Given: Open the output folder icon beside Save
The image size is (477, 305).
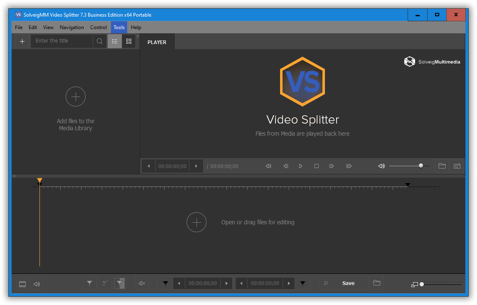Looking at the screenshot, I should click(x=376, y=283).
